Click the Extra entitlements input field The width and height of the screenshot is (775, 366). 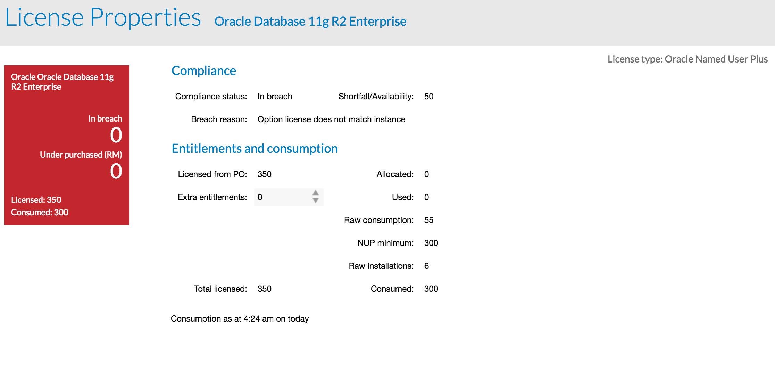pos(289,197)
